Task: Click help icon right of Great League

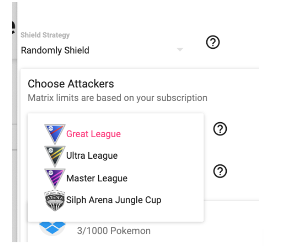Action: (x=220, y=129)
